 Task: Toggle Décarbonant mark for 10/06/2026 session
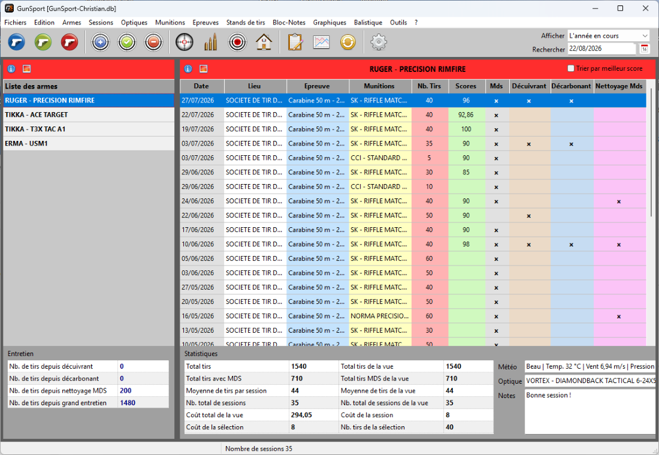click(571, 244)
